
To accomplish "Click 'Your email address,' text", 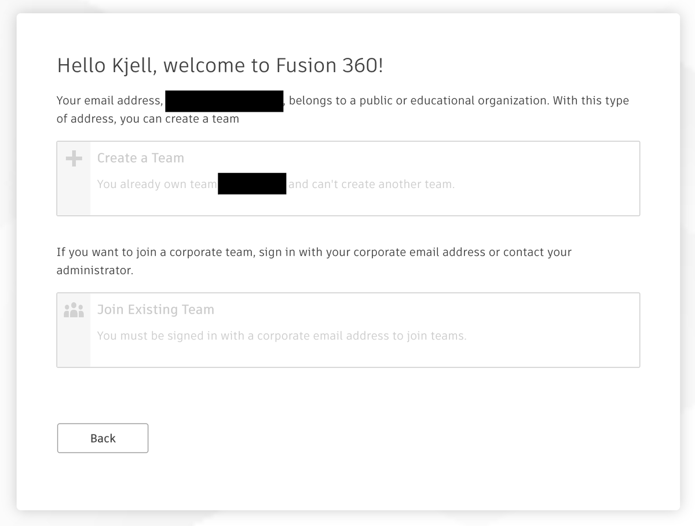I will click(109, 101).
